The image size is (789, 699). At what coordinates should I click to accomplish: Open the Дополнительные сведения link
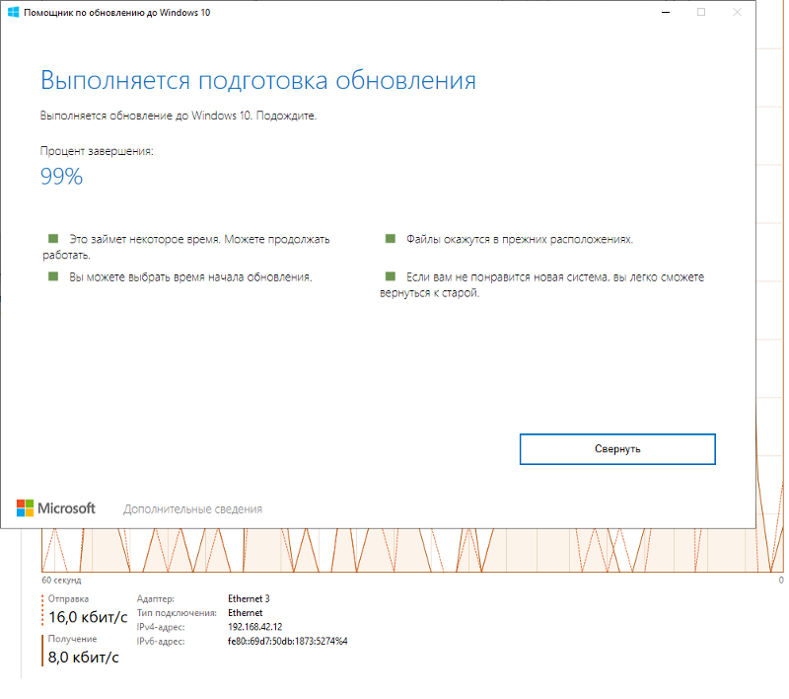[192, 509]
